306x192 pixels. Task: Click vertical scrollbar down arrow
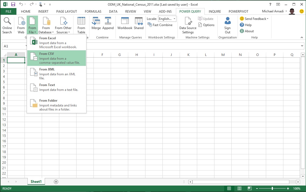coord(303,176)
